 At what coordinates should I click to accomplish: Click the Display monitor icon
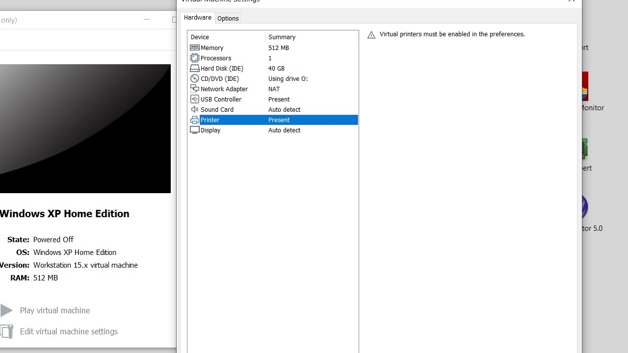tap(195, 130)
